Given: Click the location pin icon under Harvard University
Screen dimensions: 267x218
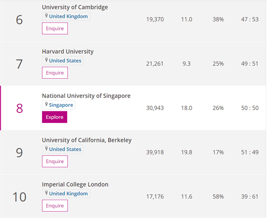Looking at the screenshot, I should (x=46, y=60).
